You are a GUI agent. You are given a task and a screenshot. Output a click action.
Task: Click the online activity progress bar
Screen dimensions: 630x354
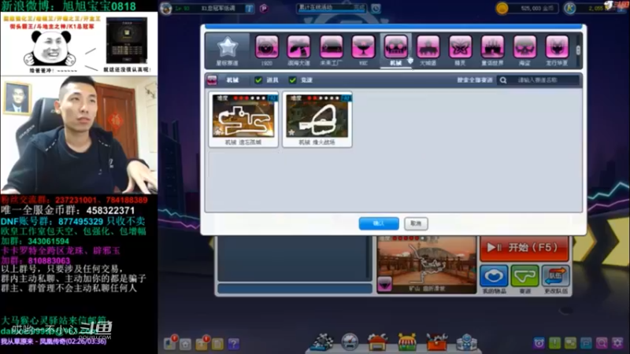332,8
